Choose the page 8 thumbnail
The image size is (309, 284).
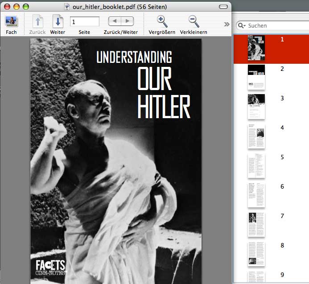tap(256, 254)
